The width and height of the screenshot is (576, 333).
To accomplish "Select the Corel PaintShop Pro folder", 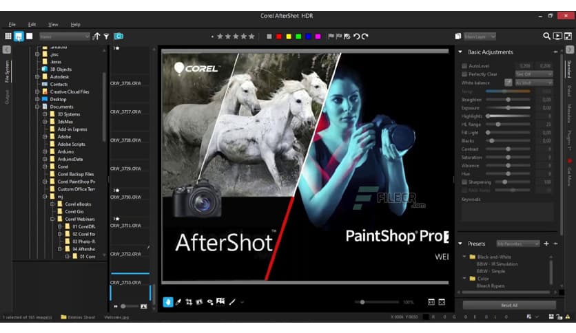I will [76, 182].
